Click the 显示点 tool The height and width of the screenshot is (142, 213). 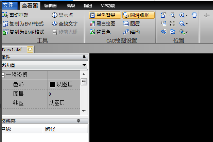pyautogui.click(x=62, y=15)
